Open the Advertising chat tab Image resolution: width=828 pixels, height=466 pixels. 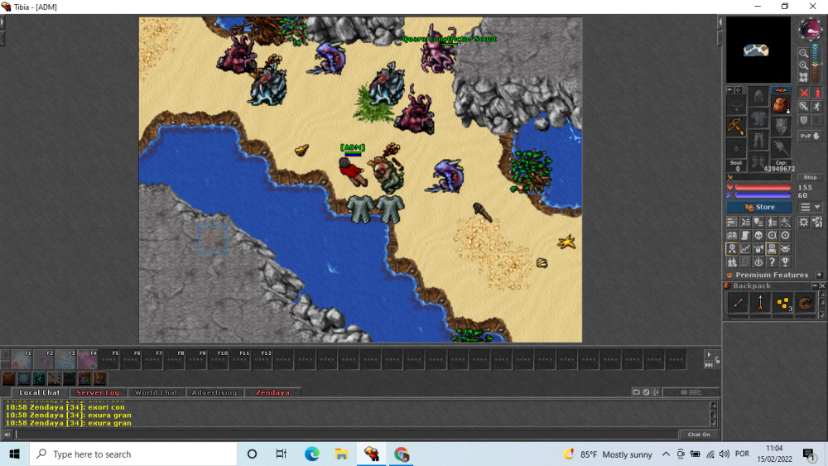214,392
